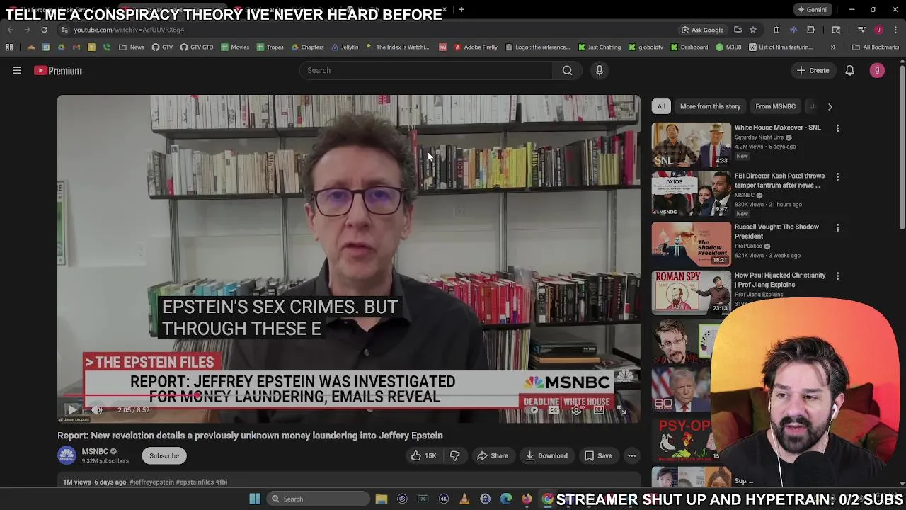
Task: Download the video
Action: point(546,455)
